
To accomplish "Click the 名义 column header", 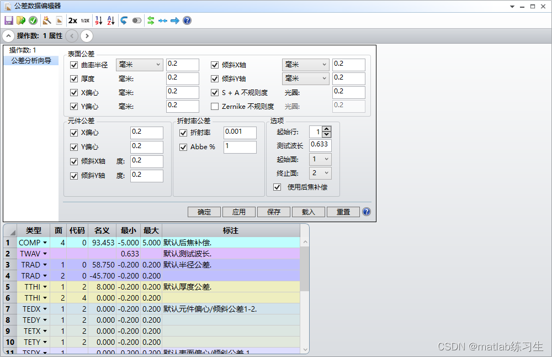I will (102, 230).
